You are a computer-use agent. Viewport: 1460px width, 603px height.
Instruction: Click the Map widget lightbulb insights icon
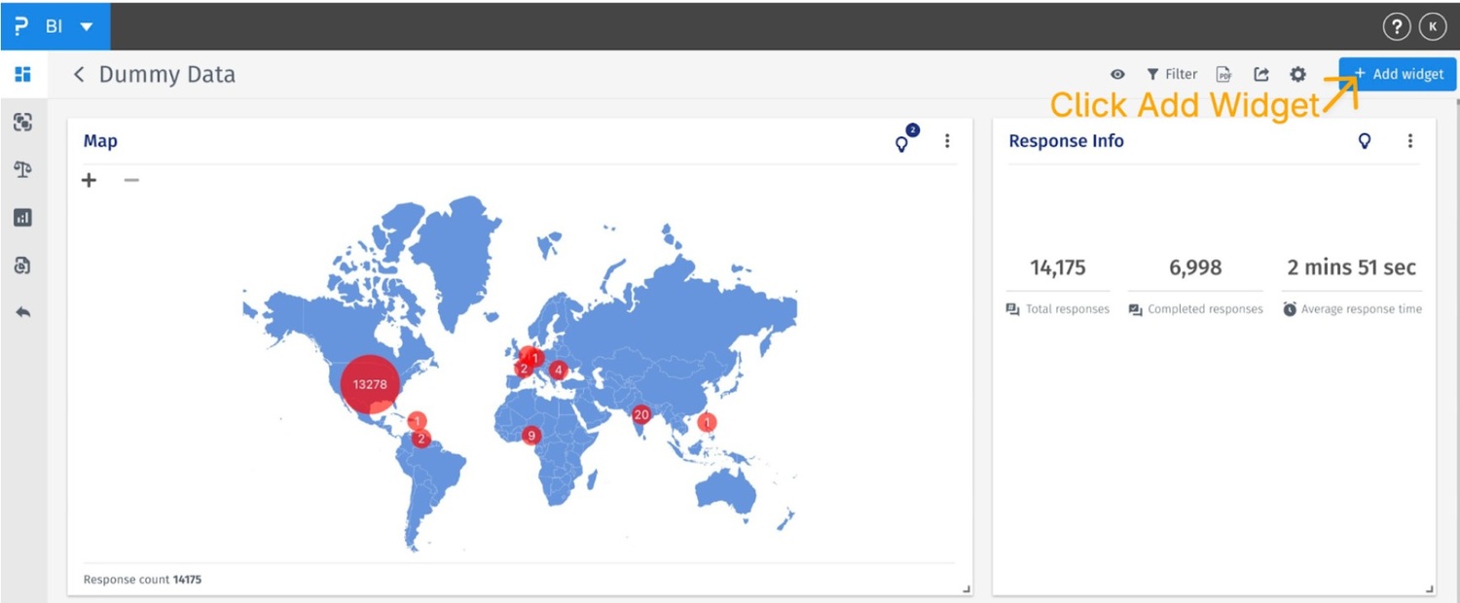click(x=902, y=143)
